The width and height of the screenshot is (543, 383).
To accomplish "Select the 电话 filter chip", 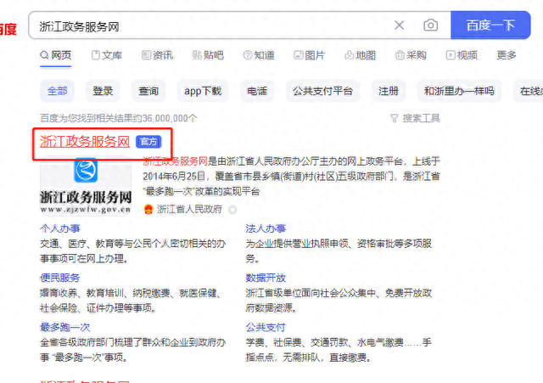I will click(257, 91).
